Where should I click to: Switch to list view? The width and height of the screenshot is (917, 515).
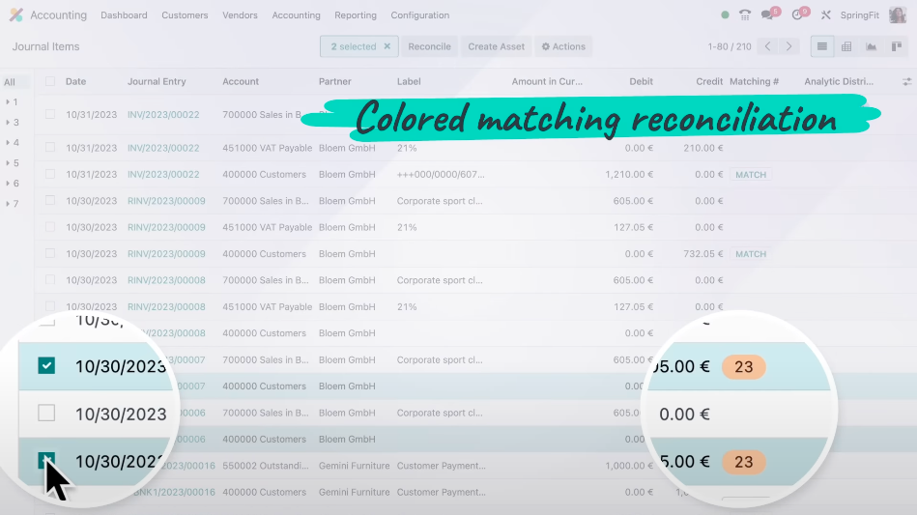coord(821,46)
